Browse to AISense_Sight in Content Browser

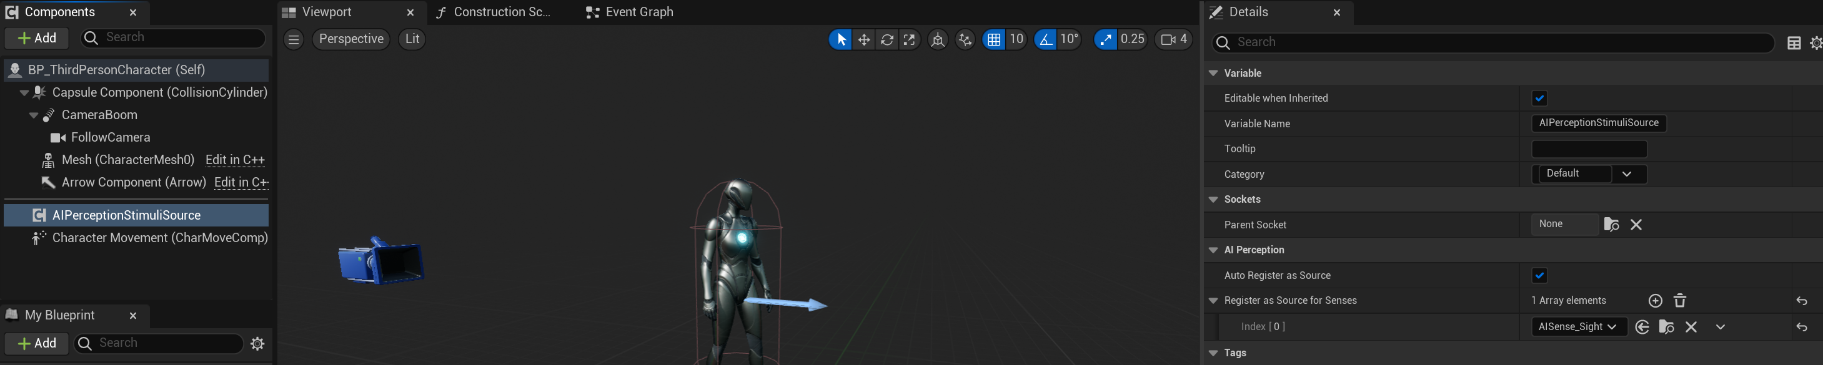click(1667, 327)
